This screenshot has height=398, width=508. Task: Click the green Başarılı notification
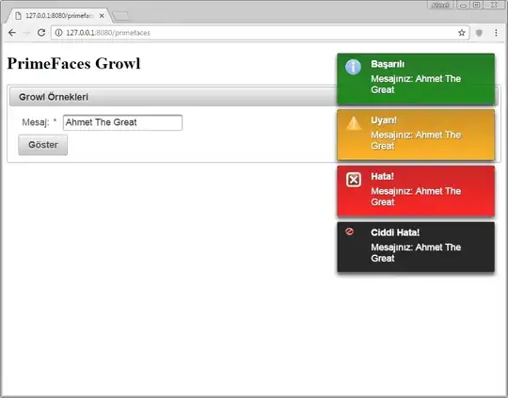pyautogui.click(x=416, y=79)
